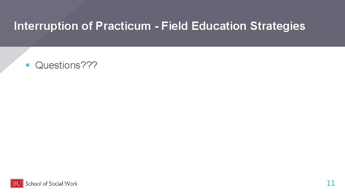Select the word "Education" in the title
345x194 pixels.
(219, 26)
